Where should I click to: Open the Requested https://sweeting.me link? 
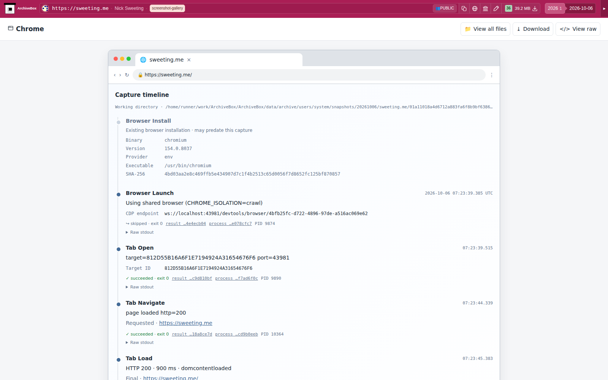pyautogui.click(x=185, y=323)
